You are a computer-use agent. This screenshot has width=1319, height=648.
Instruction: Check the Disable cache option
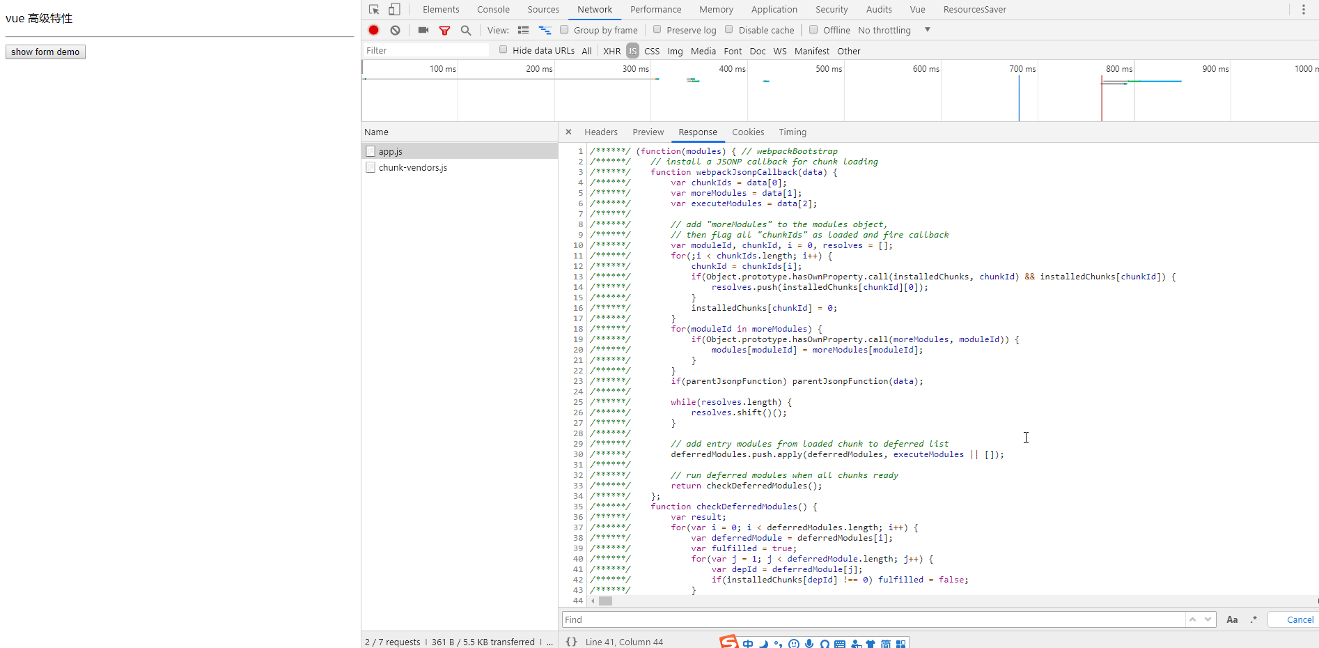click(x=729, y=29)
